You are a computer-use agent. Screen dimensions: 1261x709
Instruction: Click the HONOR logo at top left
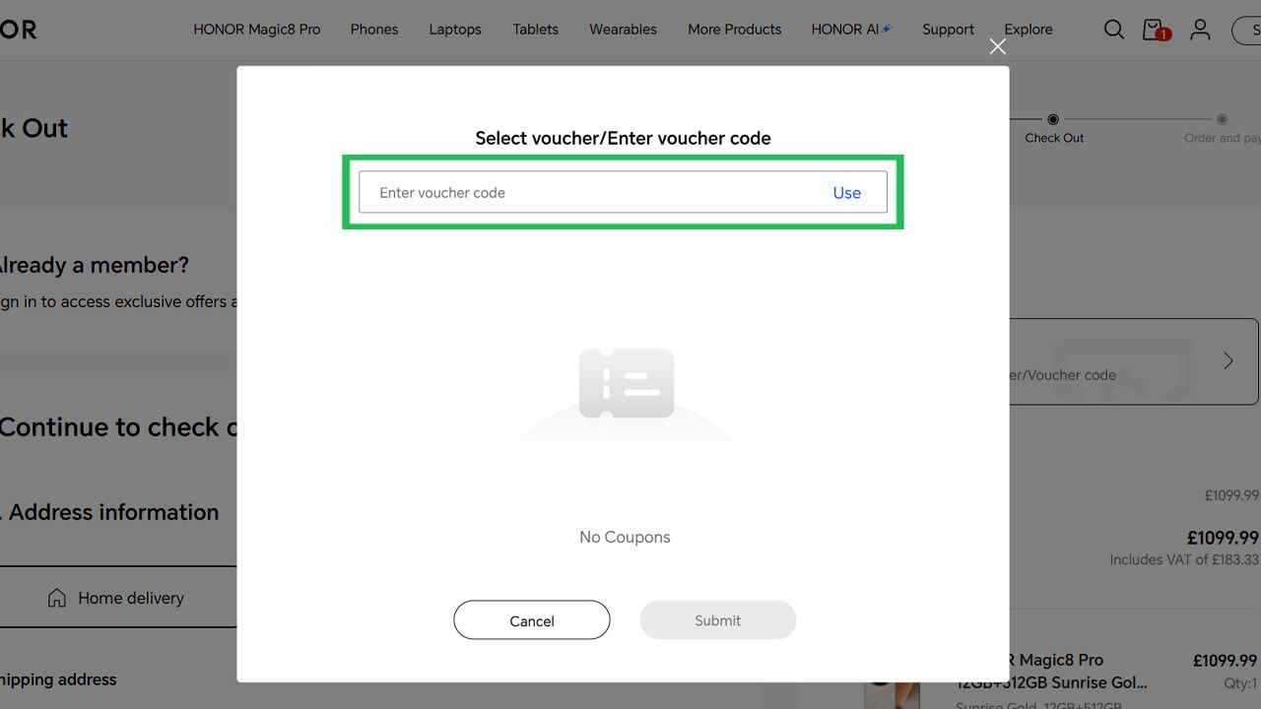[x=18, y=29]
